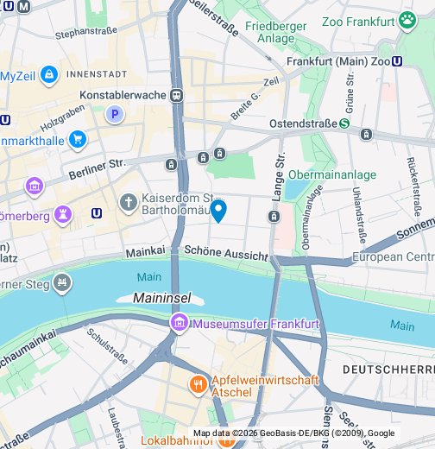Viewport: 435px width, 449px height.
Task: Click the Maininsel island label
Action: click(162, 298)
